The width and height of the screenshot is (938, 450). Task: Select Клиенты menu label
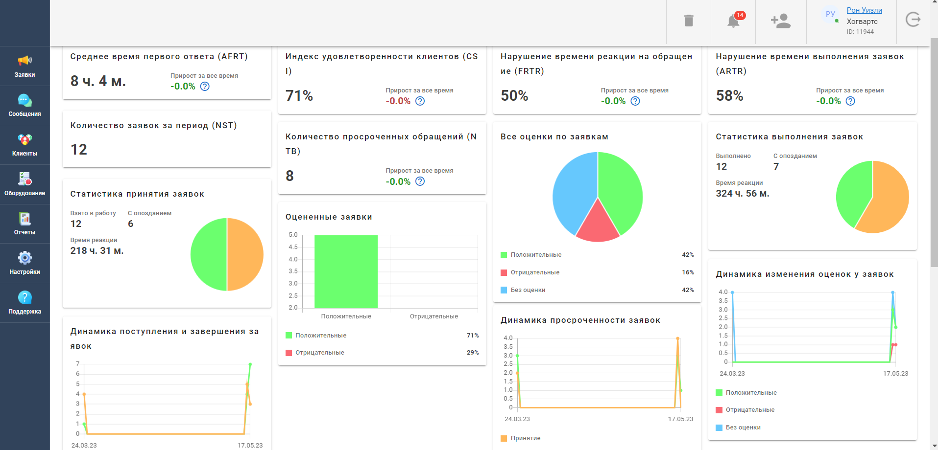click(x=24, y=154)
